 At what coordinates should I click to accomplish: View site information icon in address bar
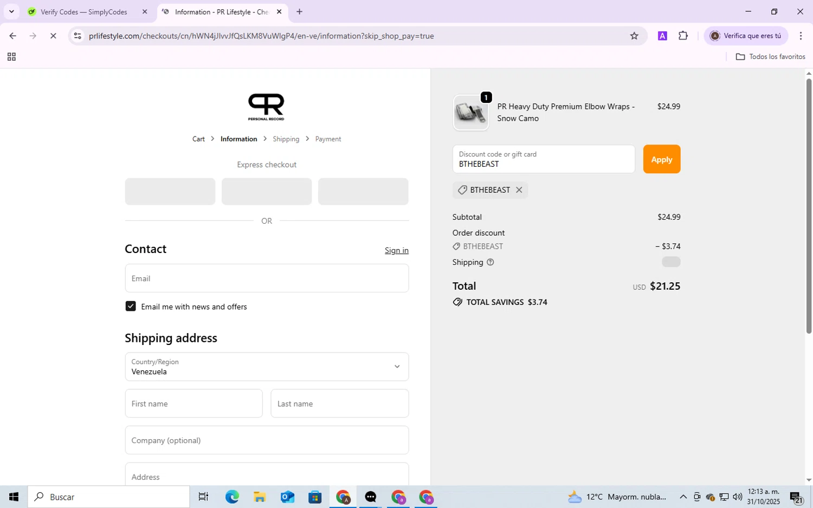pos(78,36)
